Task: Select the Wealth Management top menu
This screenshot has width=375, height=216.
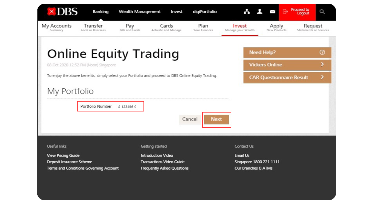Action: point(140,12)
